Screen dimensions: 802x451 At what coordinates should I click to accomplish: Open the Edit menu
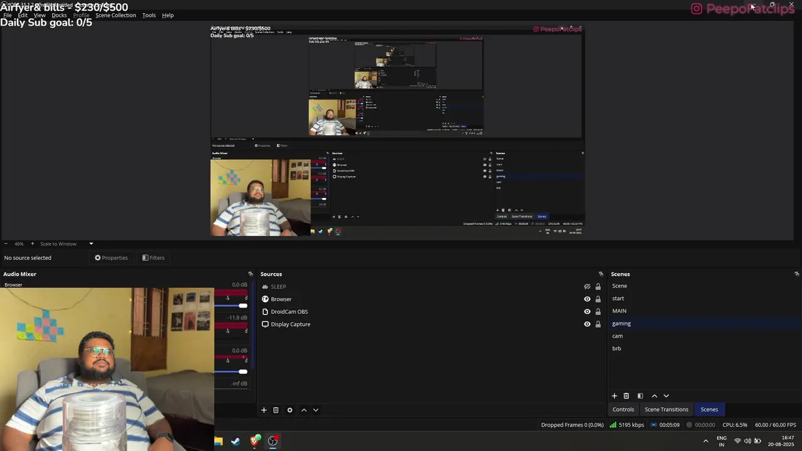pyautogui.click(x=23, y=15)
